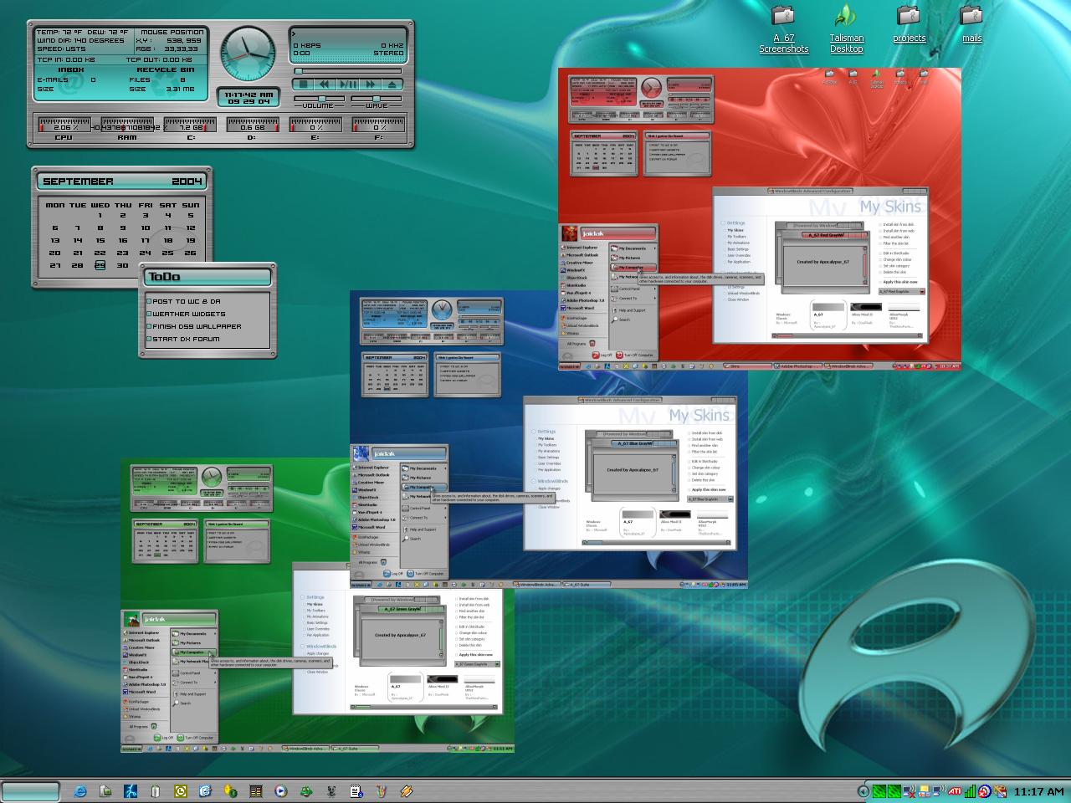The width and height of the screenshot is (1071, 803).
Task: Select September 29 on the calendar
Action: (100, 265)
